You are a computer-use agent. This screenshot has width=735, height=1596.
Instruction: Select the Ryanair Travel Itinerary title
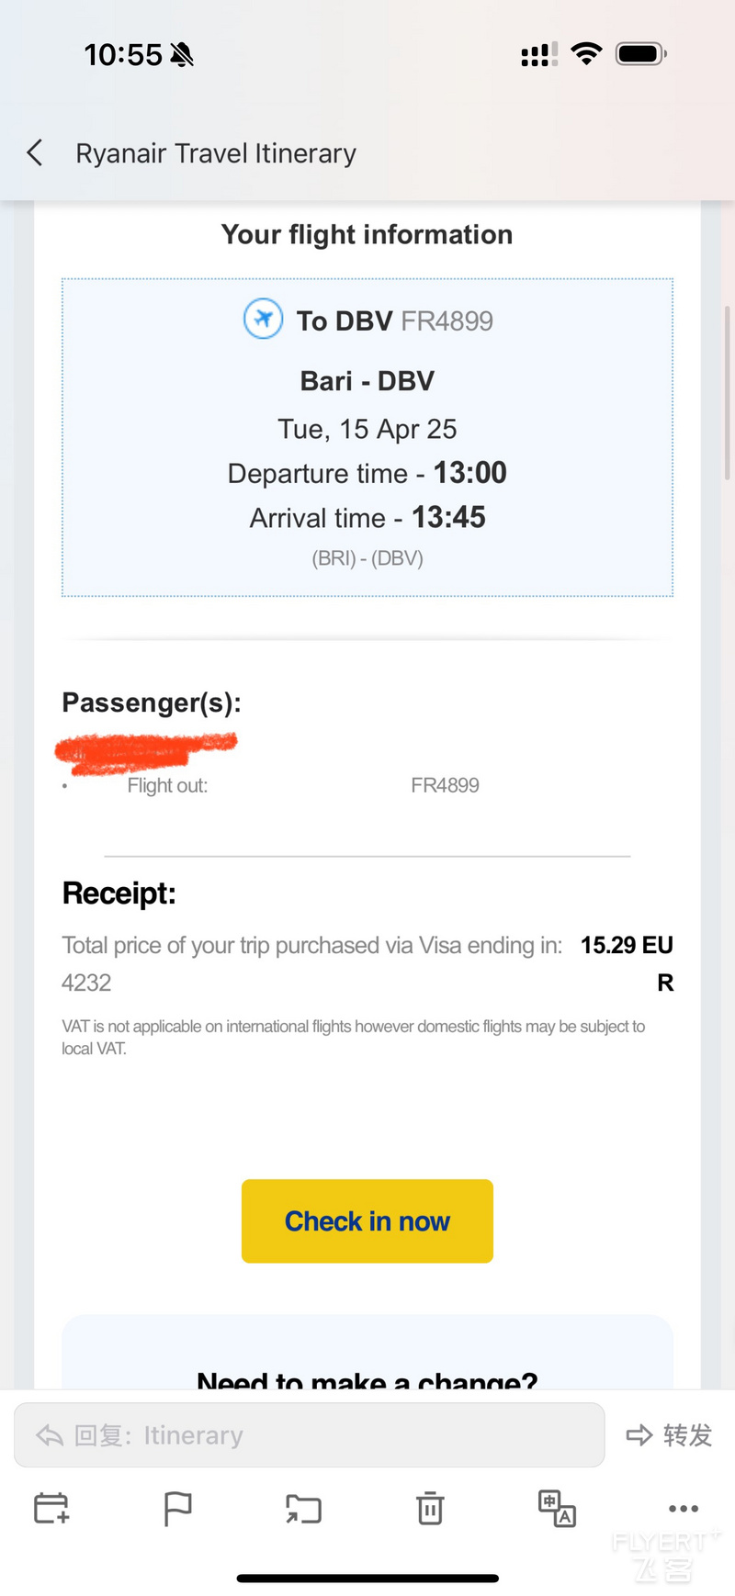(216, 152)
